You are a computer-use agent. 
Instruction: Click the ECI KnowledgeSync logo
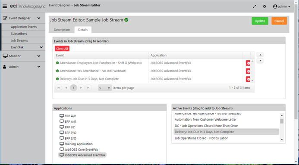click(x=28, y=6)
